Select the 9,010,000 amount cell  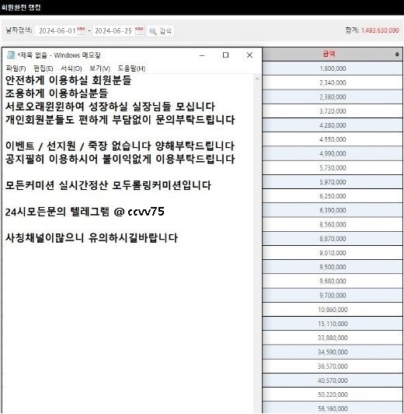(x=333, y=253)
